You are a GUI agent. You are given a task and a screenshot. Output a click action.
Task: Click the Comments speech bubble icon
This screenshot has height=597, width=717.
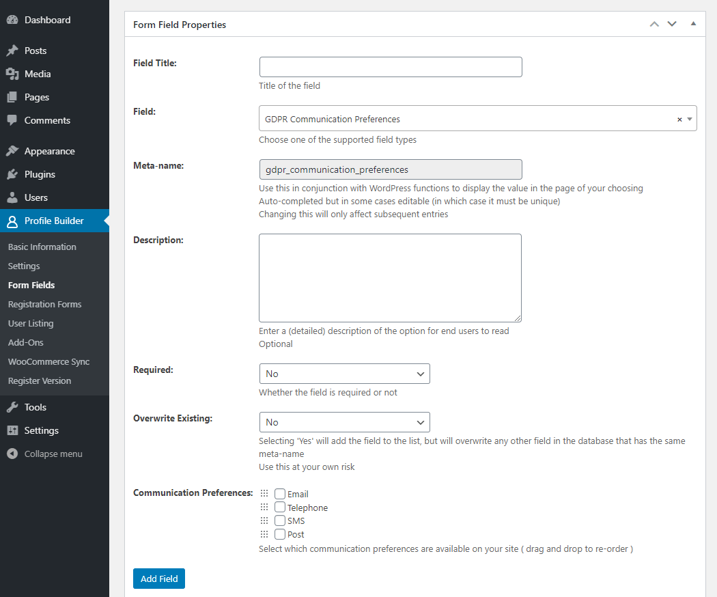coord(12,120)
